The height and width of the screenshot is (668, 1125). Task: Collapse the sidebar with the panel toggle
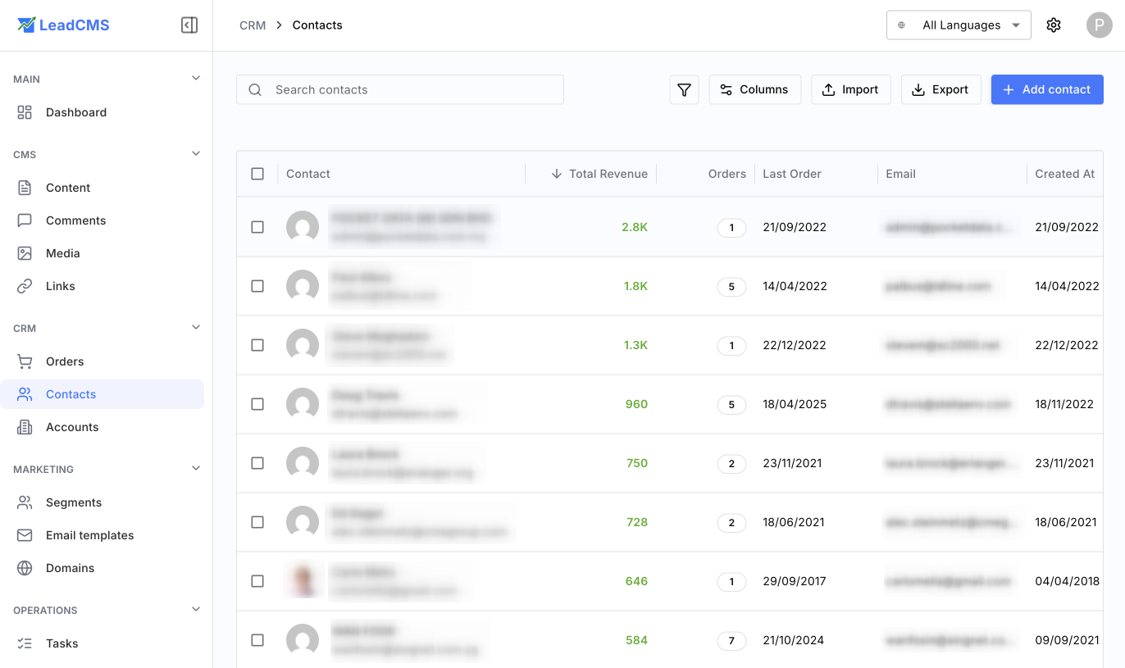point(189,25)
